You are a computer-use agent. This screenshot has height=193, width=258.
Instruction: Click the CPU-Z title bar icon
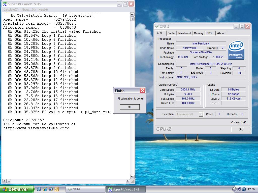click(x=157, y=26)
